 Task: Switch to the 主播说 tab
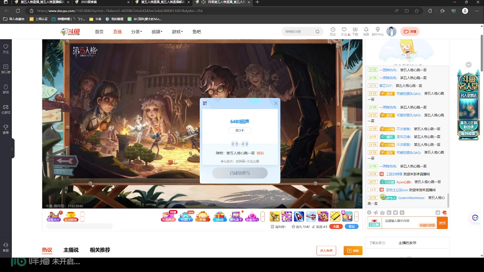pyautogui.click(x=71, y=250)
